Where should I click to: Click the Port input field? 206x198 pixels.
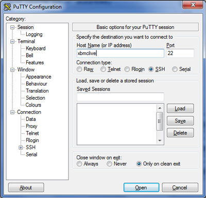pyautogui.click(x=180, y=53)
